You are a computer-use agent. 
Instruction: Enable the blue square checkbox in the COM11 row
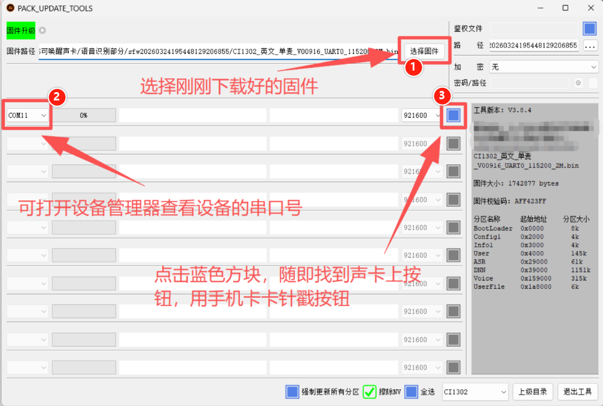[x=453, y=115]
